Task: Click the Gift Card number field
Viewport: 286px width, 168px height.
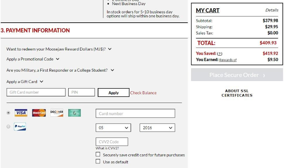Action: (x=36, y=92)
